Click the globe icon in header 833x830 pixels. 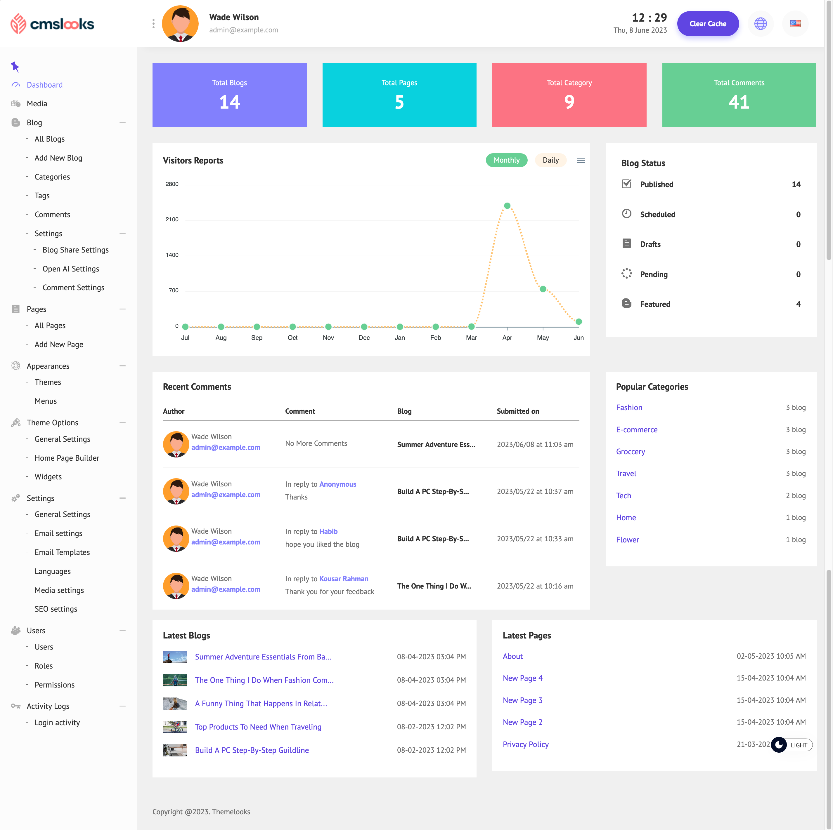(761, 24)
